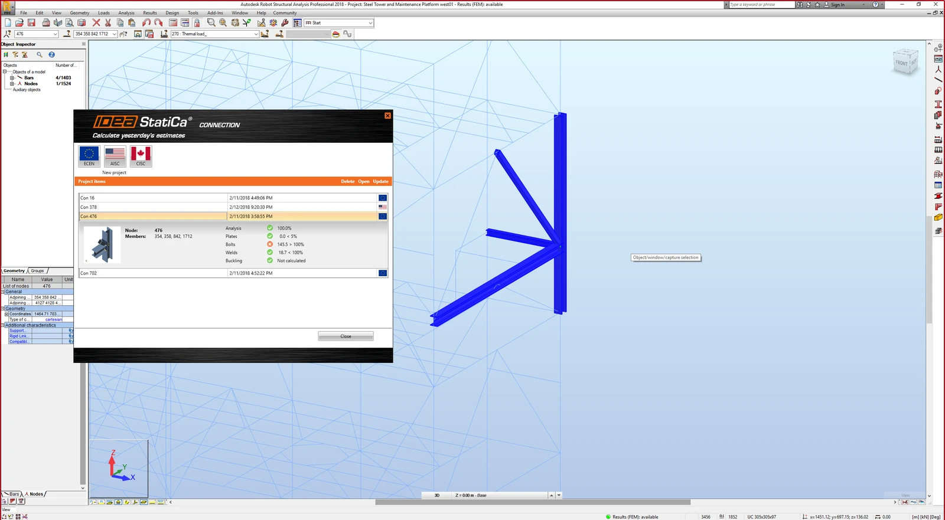Click the Con 476 connection thumbnail
Image resolution: width=945 pixels, height=520 pixels.
coord(102,244)
